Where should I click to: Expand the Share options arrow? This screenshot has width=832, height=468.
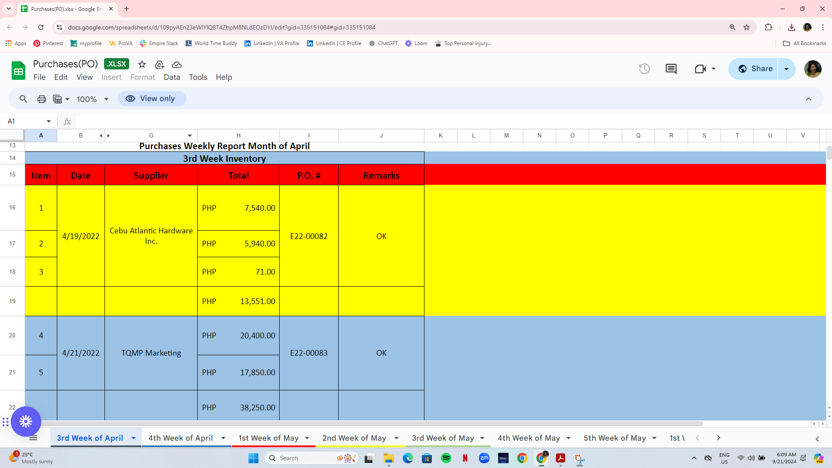pos(786,69)
